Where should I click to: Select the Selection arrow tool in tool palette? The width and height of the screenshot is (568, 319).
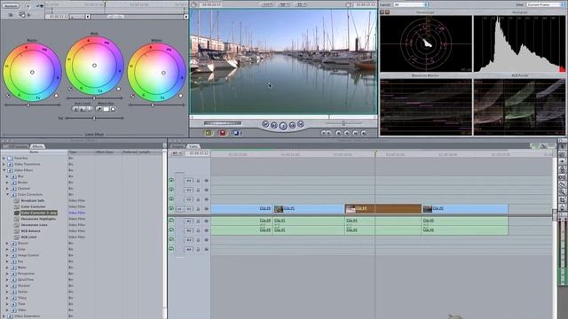[x=562, y=146]
